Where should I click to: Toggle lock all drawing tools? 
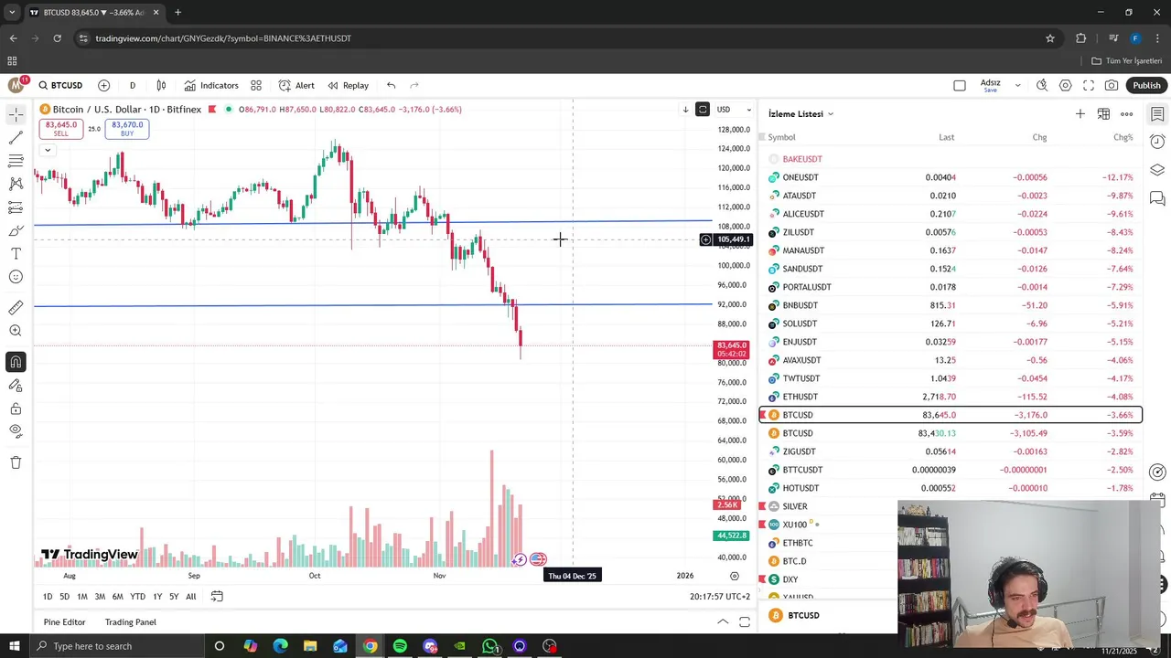(x=16, y=409)
